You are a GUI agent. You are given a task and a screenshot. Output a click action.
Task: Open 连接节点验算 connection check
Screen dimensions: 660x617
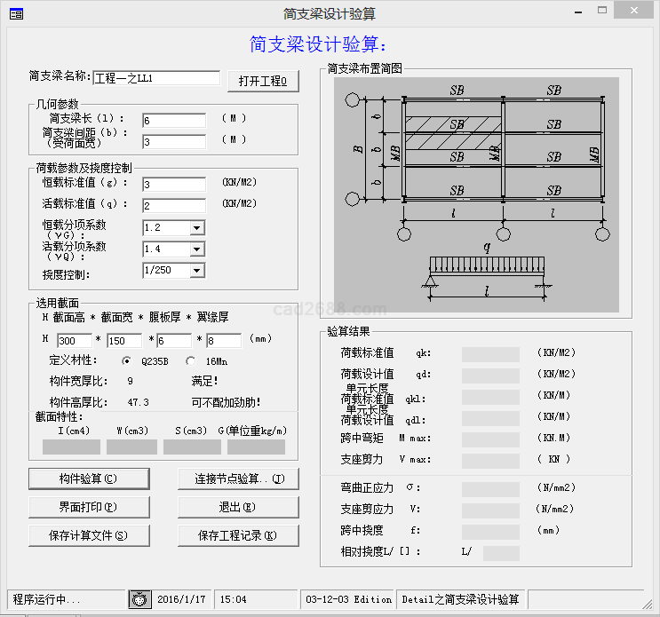[x=240, y=479]
